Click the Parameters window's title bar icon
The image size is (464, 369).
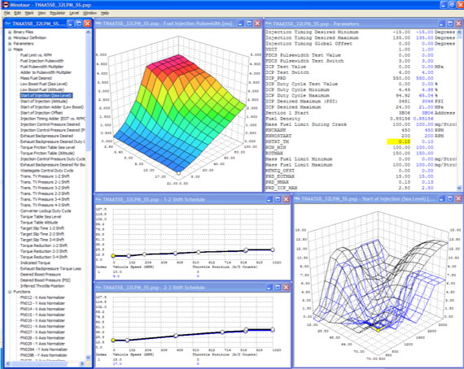[269, 24]
